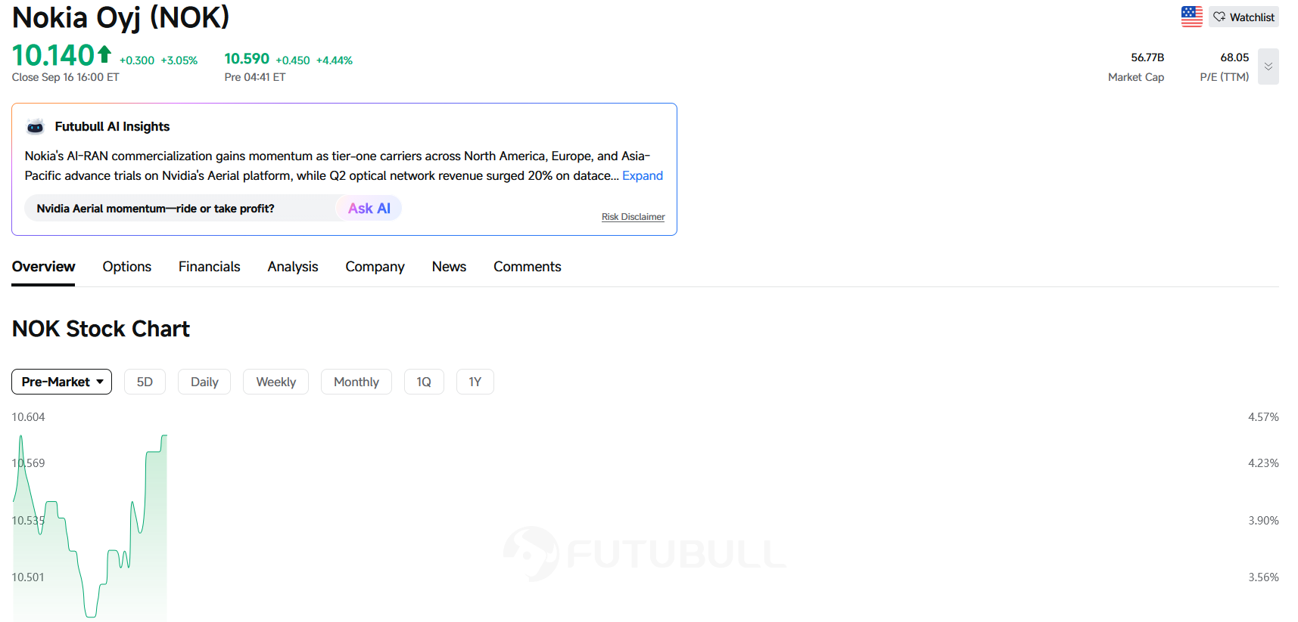This screenshot has width=1298, height=622.
Task: Add Nokia to Watchlist
Action: [x=1244, y=17]
